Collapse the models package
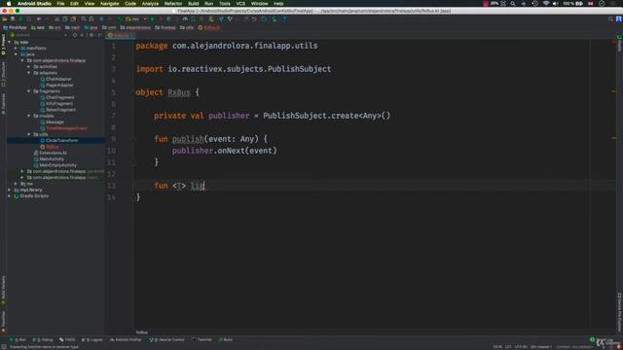The height and width of the screenshot is (350, 623). [x=29, y=116]
